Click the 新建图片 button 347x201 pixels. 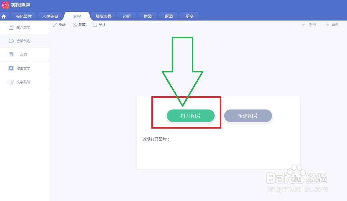[248, 116]
